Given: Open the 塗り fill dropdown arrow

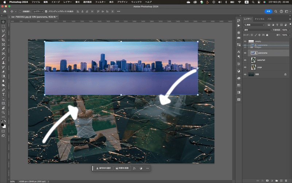Looking at the screenshot, I should click(x=290, y=35).
